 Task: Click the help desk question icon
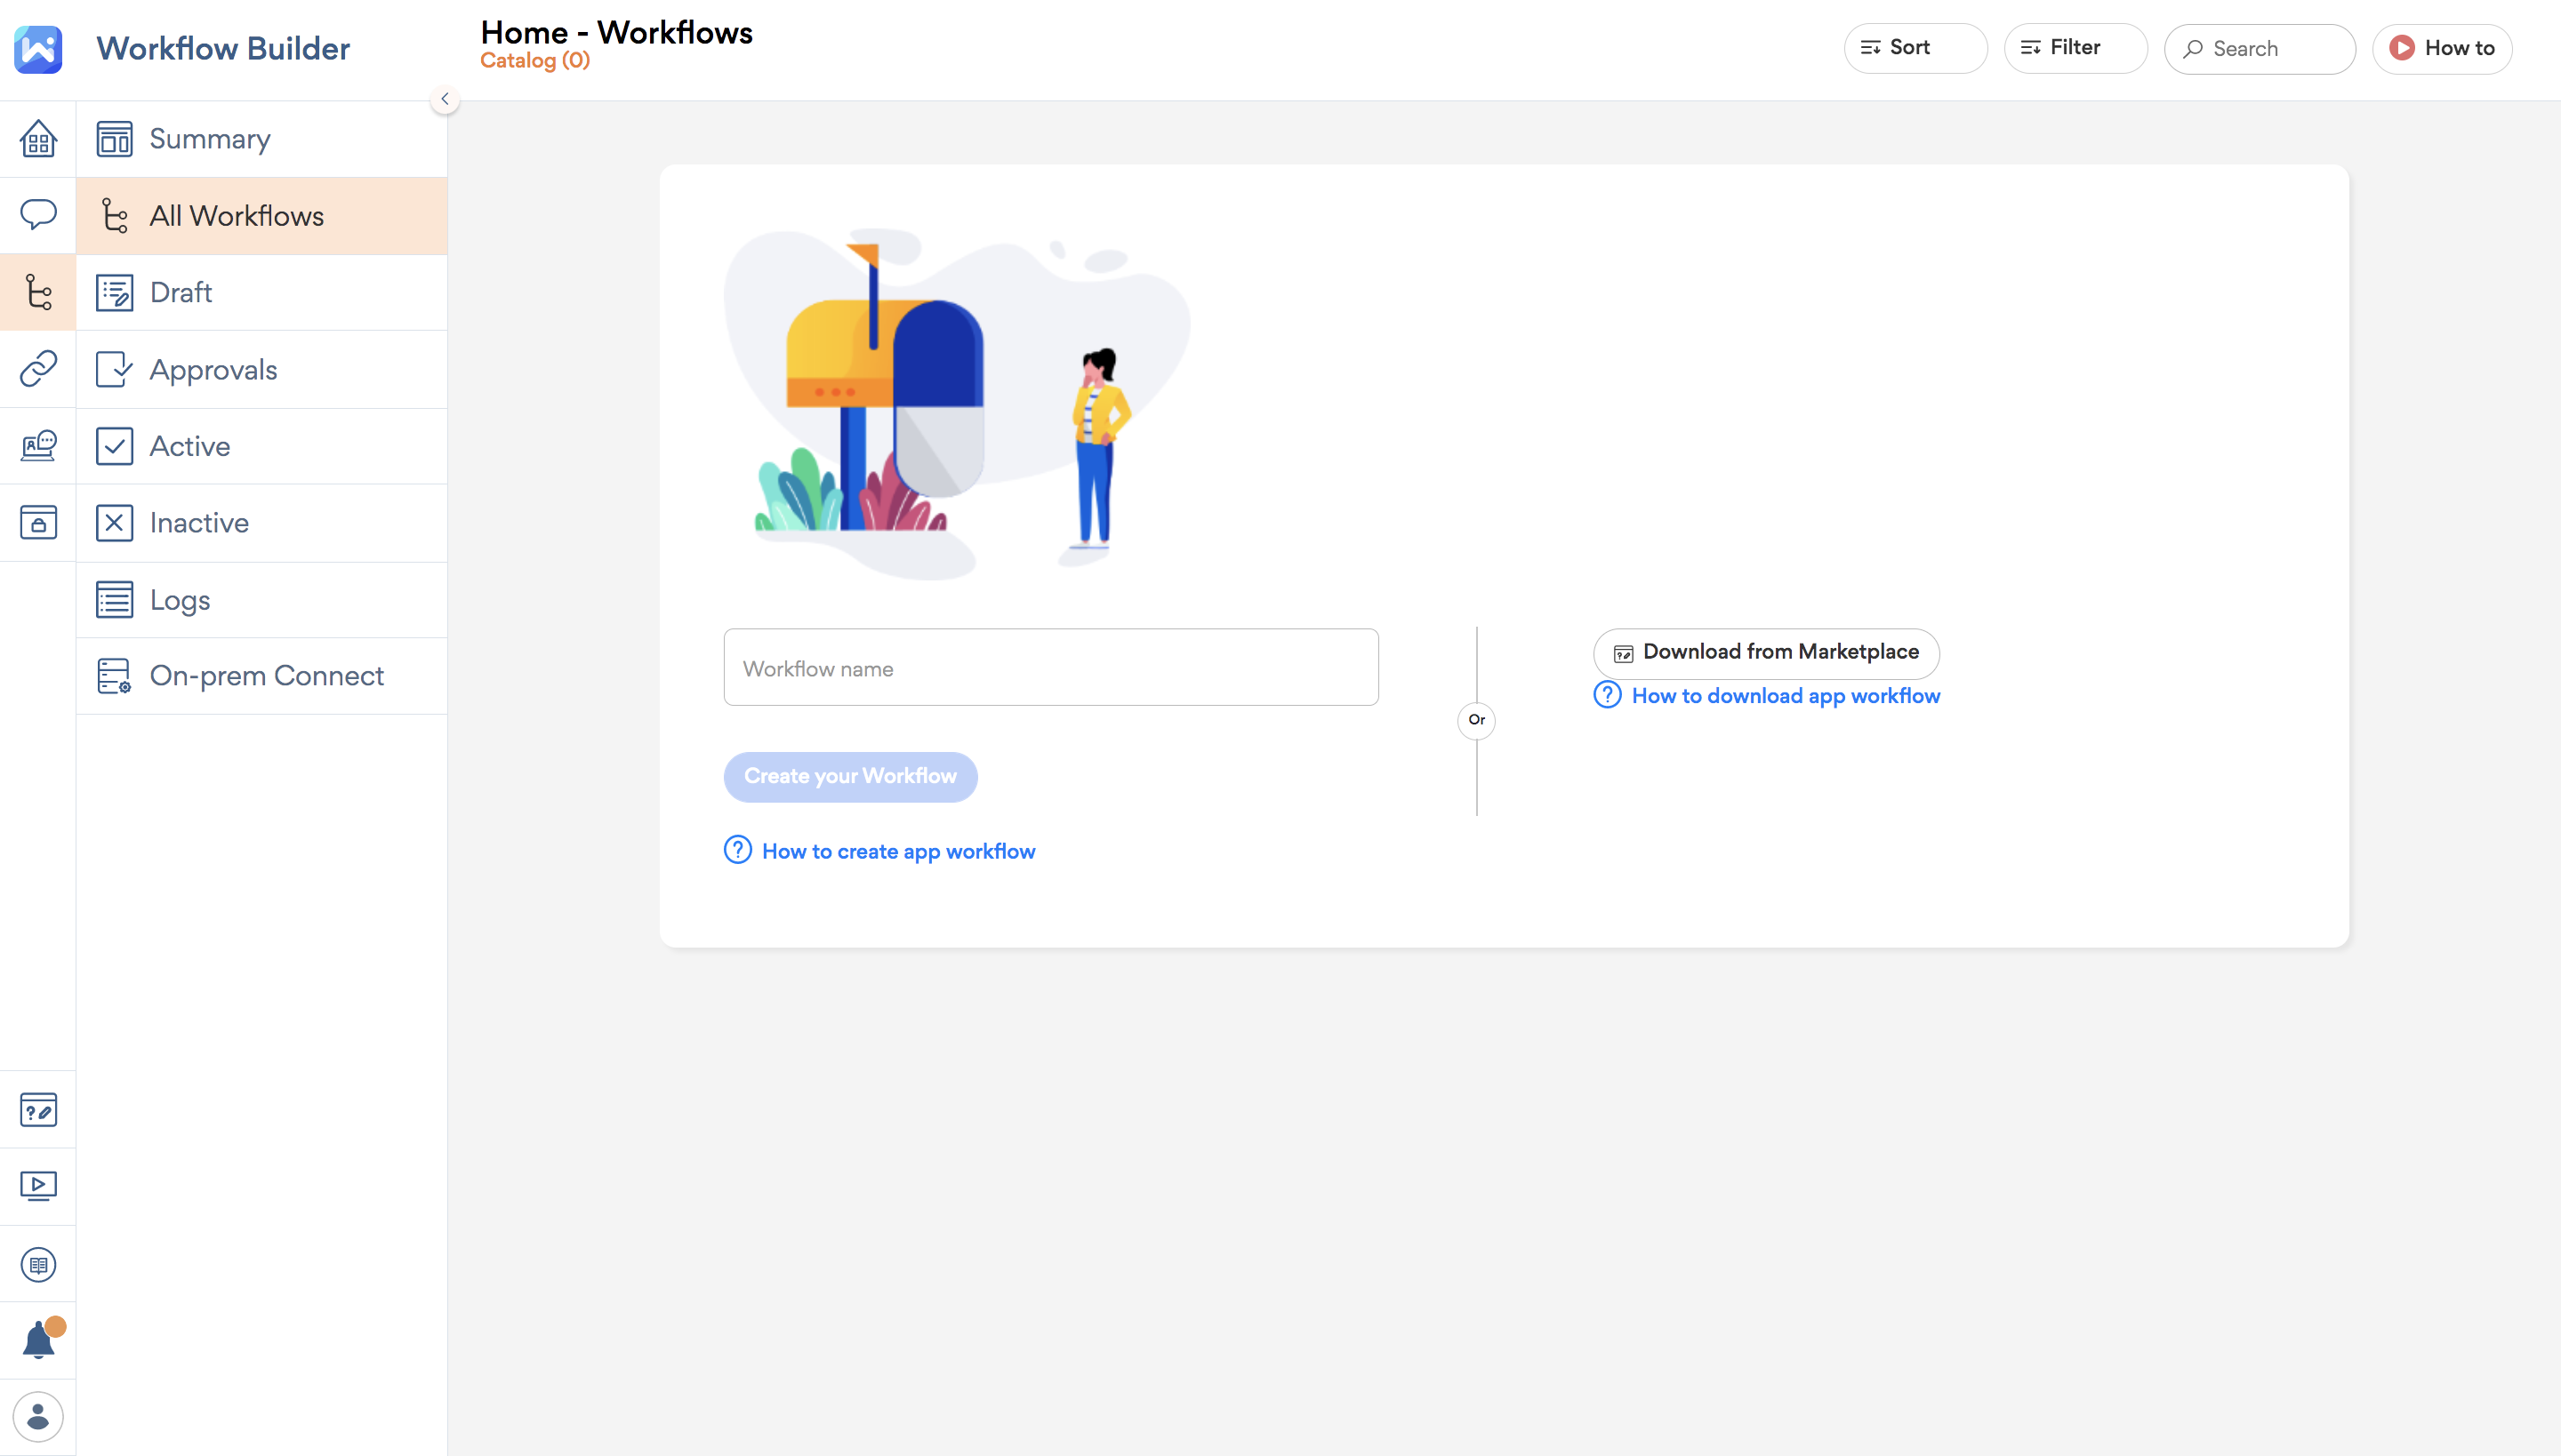[38, 1110]
